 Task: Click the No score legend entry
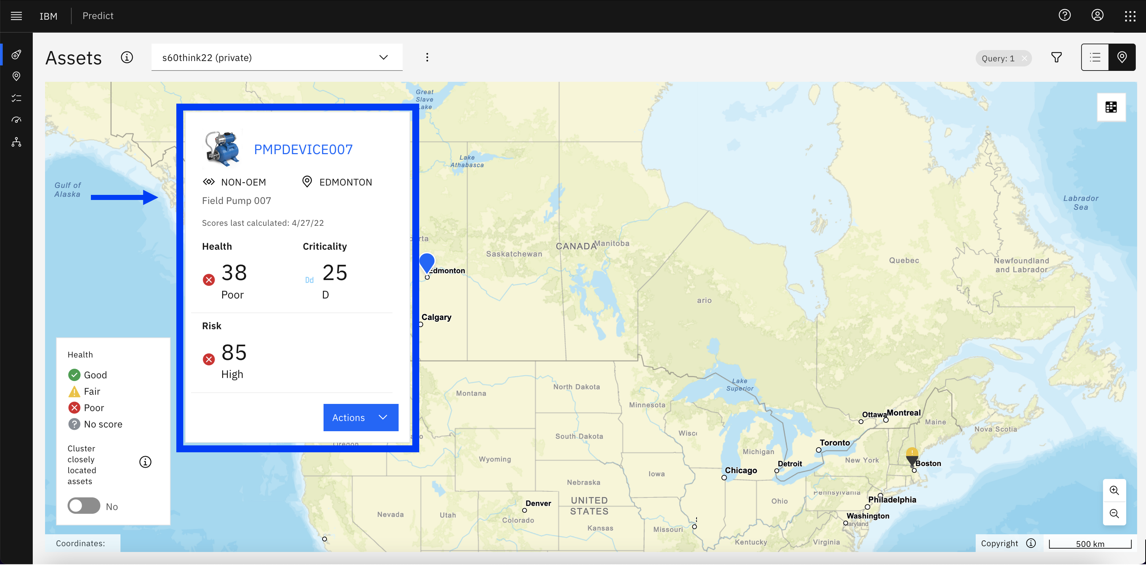[95, 424]
